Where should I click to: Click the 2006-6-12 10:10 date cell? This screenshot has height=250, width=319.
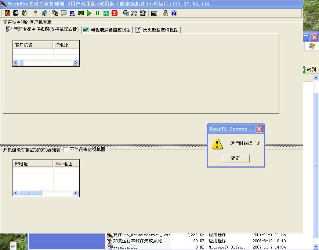click(x=269, y=241)
